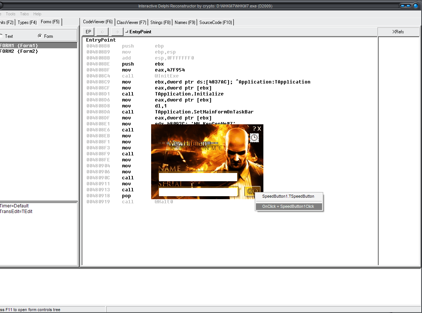Switch to the Units (F2) tab
Screen dimensions: 422x313
click(7, 22)
